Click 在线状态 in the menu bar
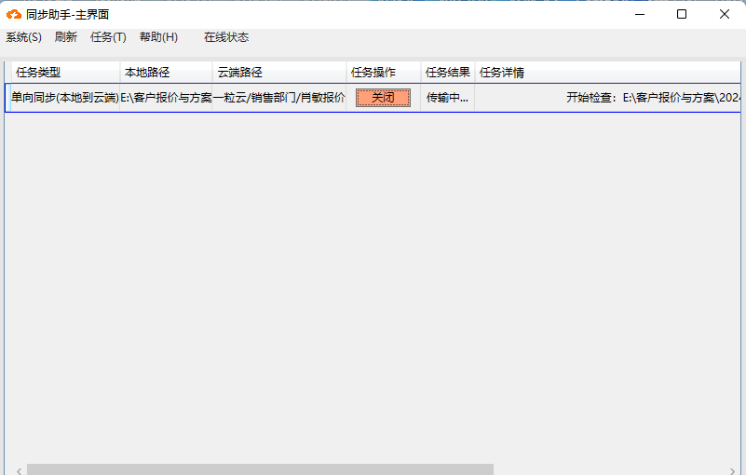The image size is (746, 475). [x=226, y=37]
